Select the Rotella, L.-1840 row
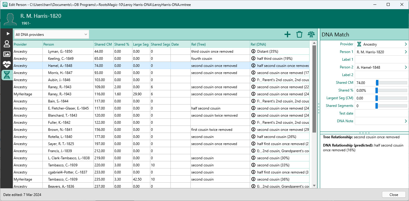The width and height of the screenshot is (409, 201). (x=60, y=137)
